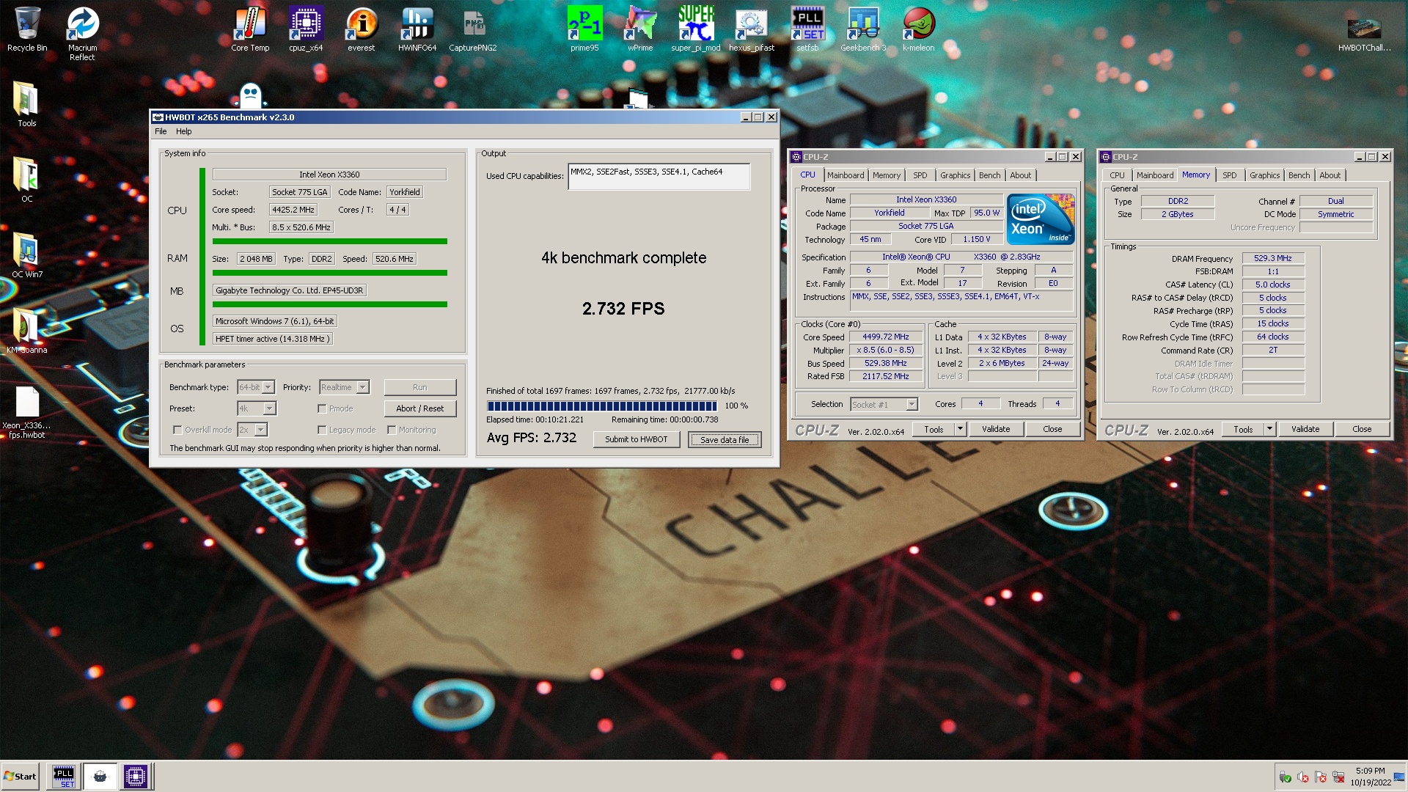Open the Overkill mode 2x dropdown
Image resolution: width=1408 pixels, height=792 pixels.
pos(252,430)
